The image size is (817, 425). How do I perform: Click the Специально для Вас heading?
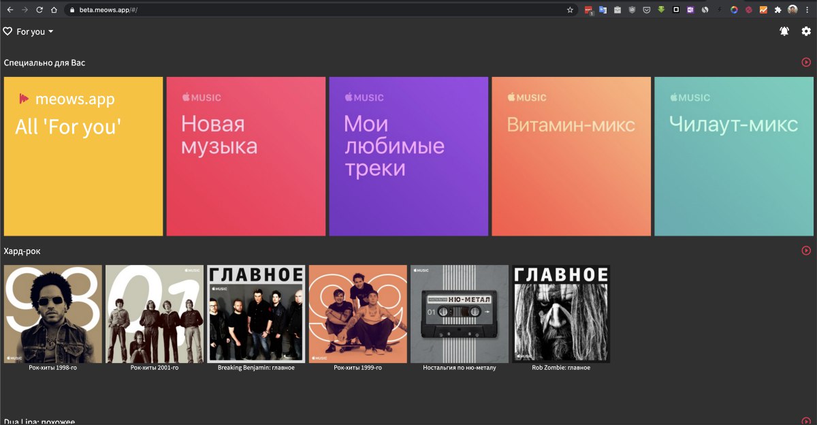(44, 62)
